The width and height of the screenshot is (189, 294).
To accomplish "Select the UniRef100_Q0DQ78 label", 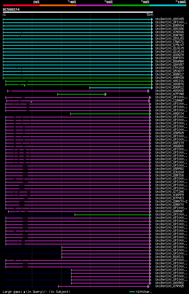I will pyautogui.click(x=170, y=55).
